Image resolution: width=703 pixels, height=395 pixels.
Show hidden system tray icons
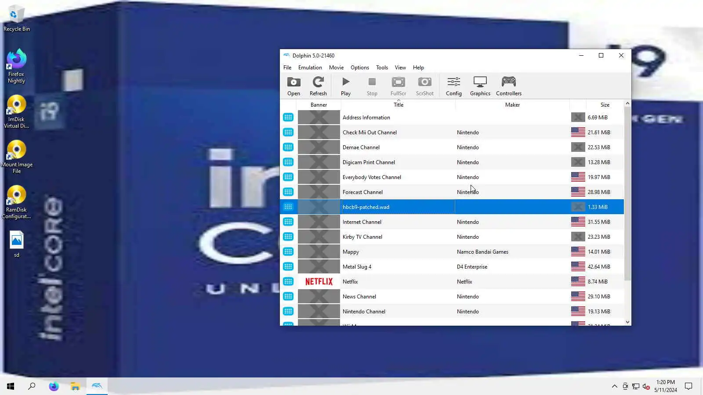[614, 386]
